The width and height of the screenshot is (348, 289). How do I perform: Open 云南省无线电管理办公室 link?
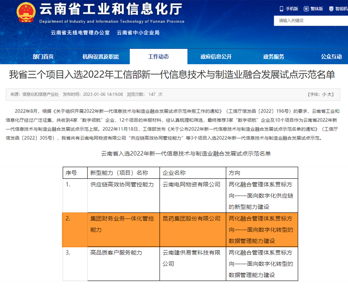(x=80, y=32)
